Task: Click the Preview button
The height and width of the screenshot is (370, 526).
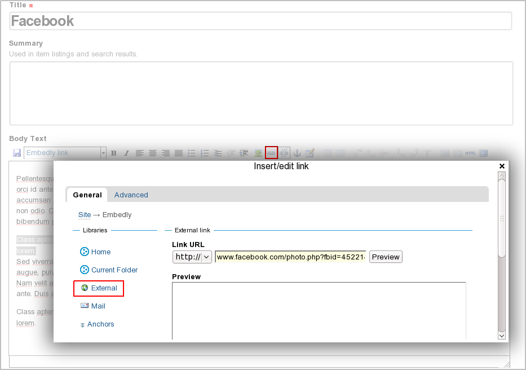Action: coord(386,257)
